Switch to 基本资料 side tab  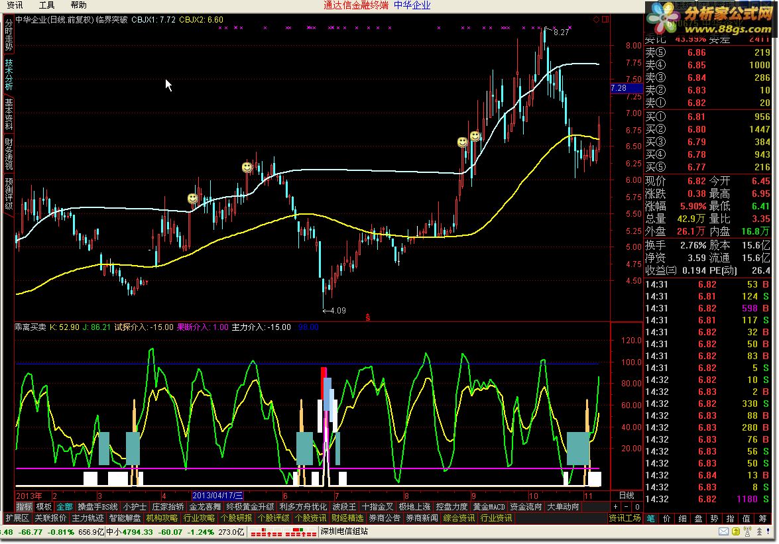[9, 114]
